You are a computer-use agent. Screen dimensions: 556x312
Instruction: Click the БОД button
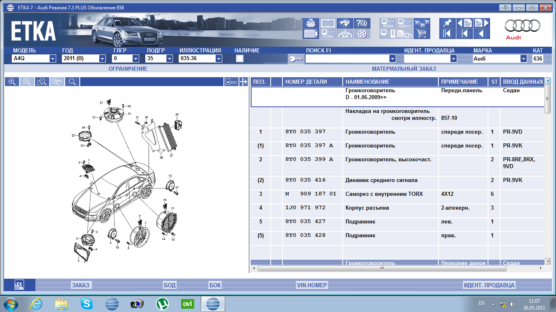[170, 285]
